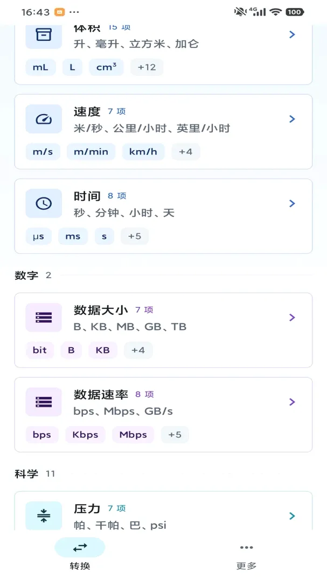The height and width of the screenshot is (581, 327).
Task: Select the m/min unit chip
Action: pyautogui.click(x=91, y=152)
